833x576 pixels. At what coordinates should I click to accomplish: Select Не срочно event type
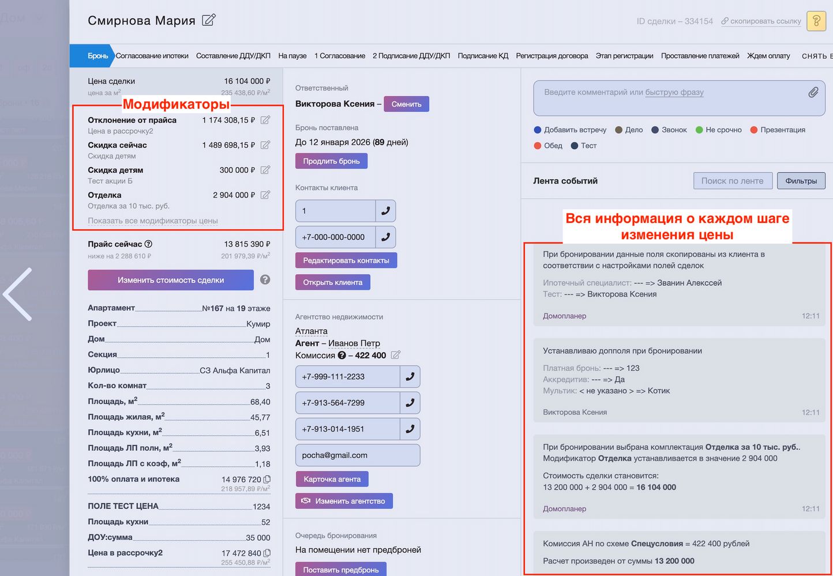(x=719, y=130)
